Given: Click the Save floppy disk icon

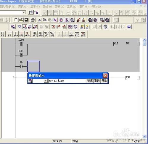Looking at the screenshot, I should pos(26,20).
